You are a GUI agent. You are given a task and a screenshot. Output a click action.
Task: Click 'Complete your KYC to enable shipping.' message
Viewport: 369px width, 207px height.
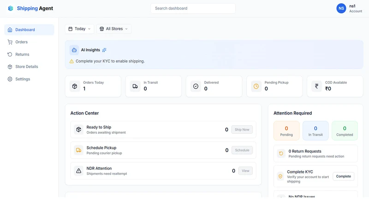pos(110,61)
